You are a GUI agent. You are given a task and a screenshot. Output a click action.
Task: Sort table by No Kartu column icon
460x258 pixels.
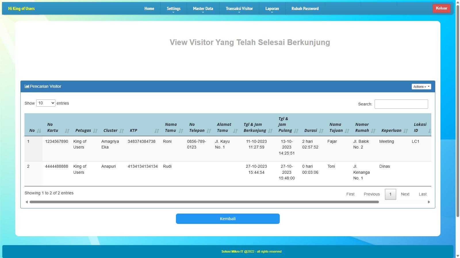coord(67,131)
